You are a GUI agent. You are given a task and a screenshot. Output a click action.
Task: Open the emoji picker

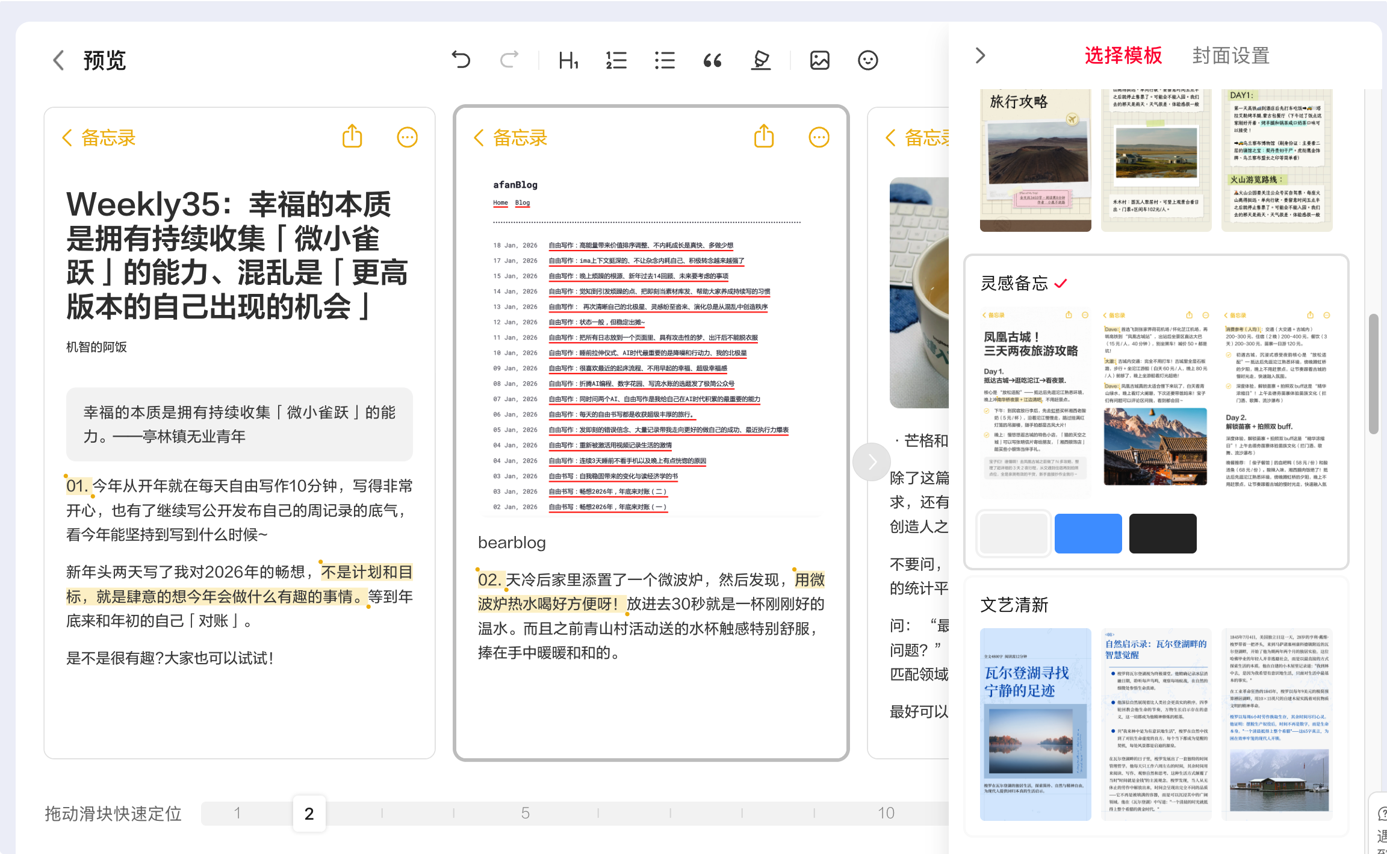[x=867, y=60]
